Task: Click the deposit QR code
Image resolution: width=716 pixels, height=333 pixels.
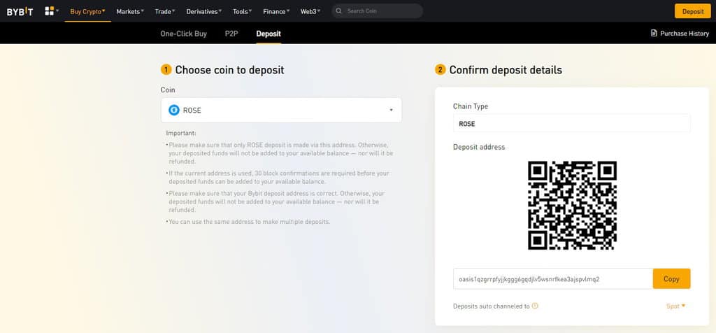Action: (x=572, y=205)
